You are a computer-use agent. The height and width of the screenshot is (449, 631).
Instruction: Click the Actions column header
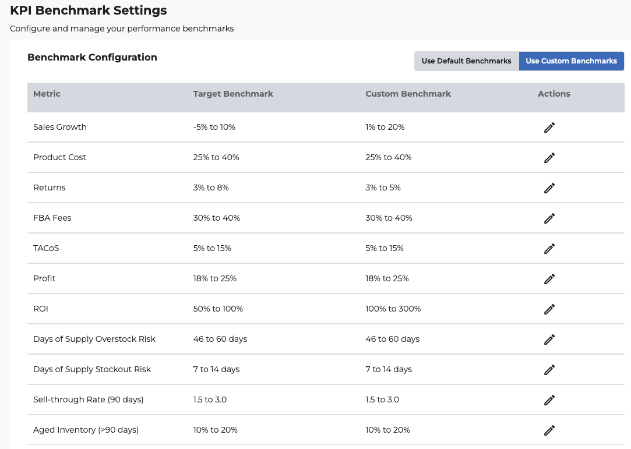(554, 94)
